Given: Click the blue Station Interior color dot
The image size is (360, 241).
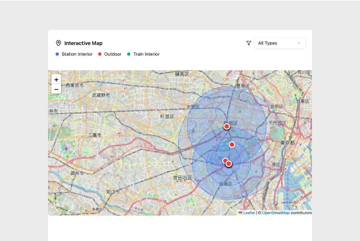Looking at the screenshot, I should (57, 54).
